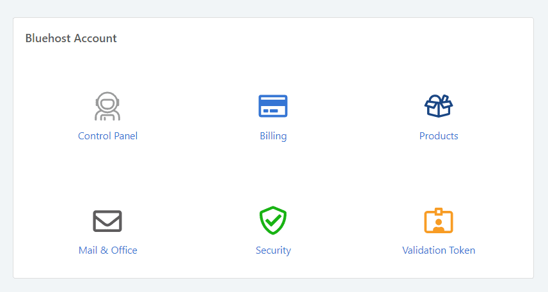
Task: Click the orange ID badge Validation Token icon
Action: click(x=439, y=220)
